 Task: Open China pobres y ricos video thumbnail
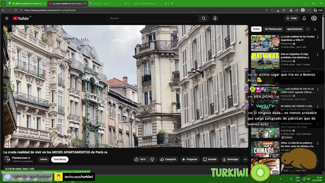[265, 149]
